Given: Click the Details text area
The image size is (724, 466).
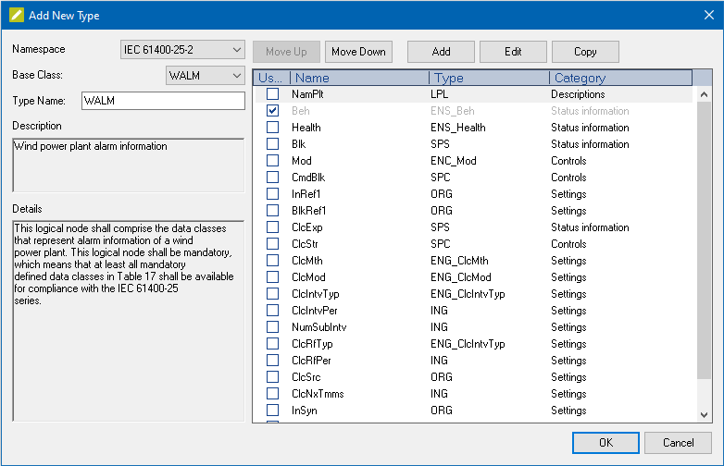Looking at the screenshot, I should pyautogui.click(x=129, y=321).
